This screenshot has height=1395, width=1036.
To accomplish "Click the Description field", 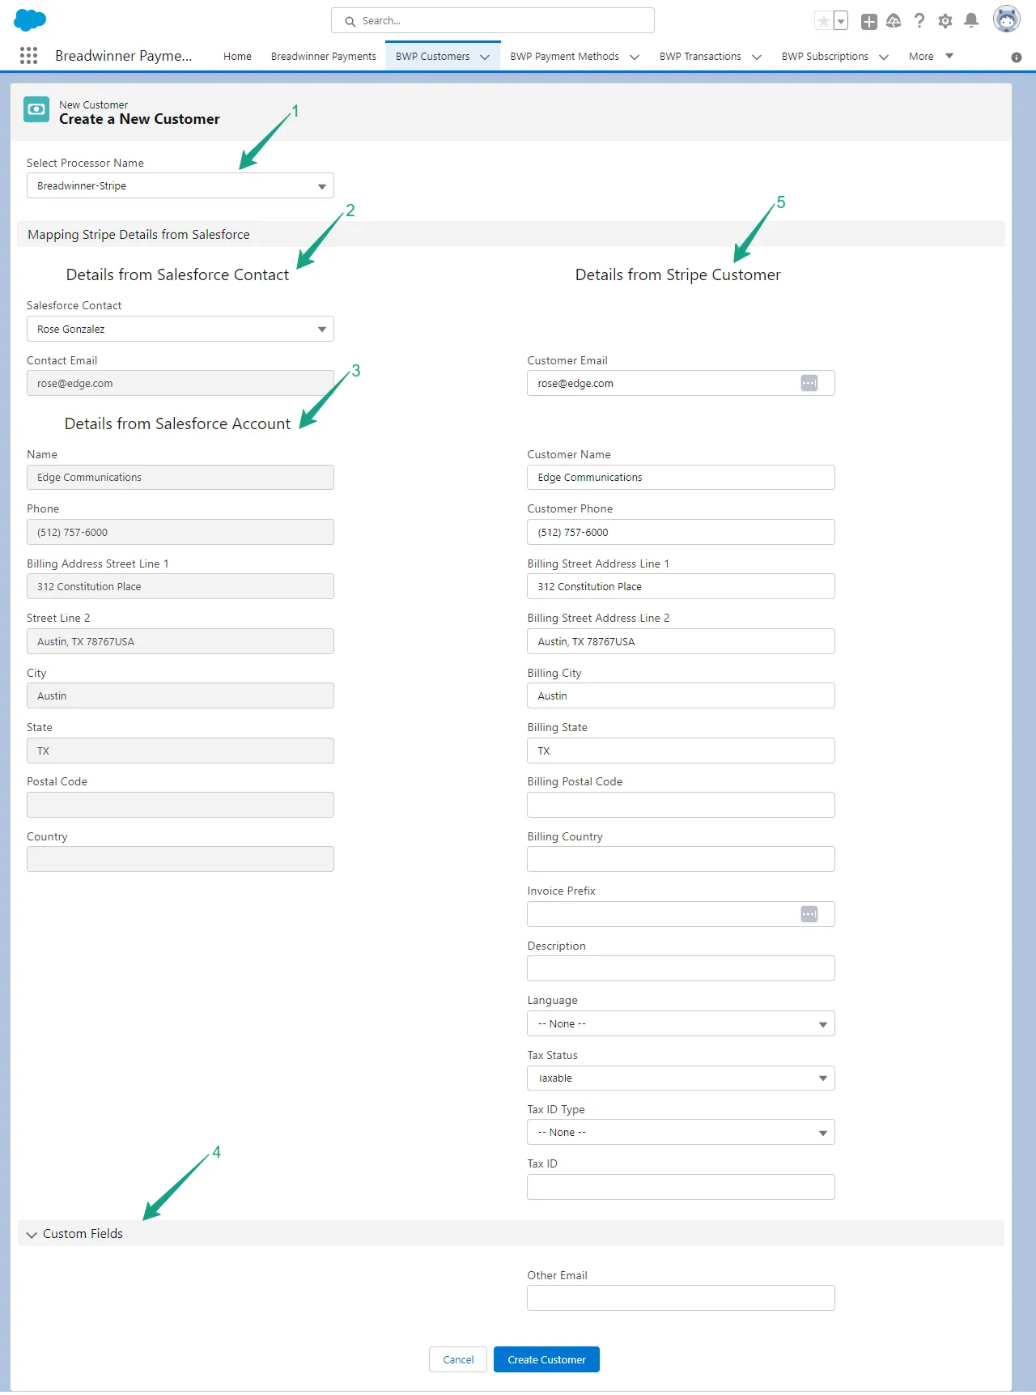I will pyautogui.click(x=681, y=968).
